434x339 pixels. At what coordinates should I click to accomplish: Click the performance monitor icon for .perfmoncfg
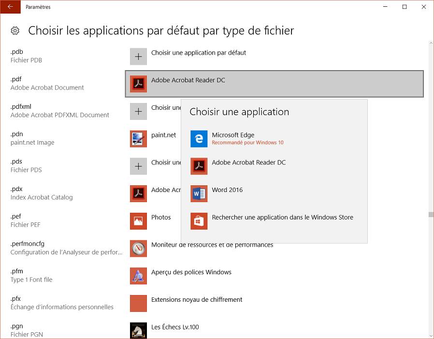138,249
